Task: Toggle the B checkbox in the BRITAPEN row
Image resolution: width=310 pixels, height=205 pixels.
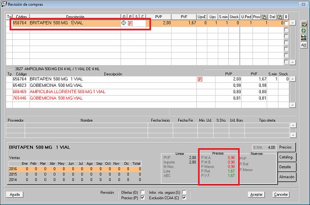Action: (286, 23)
